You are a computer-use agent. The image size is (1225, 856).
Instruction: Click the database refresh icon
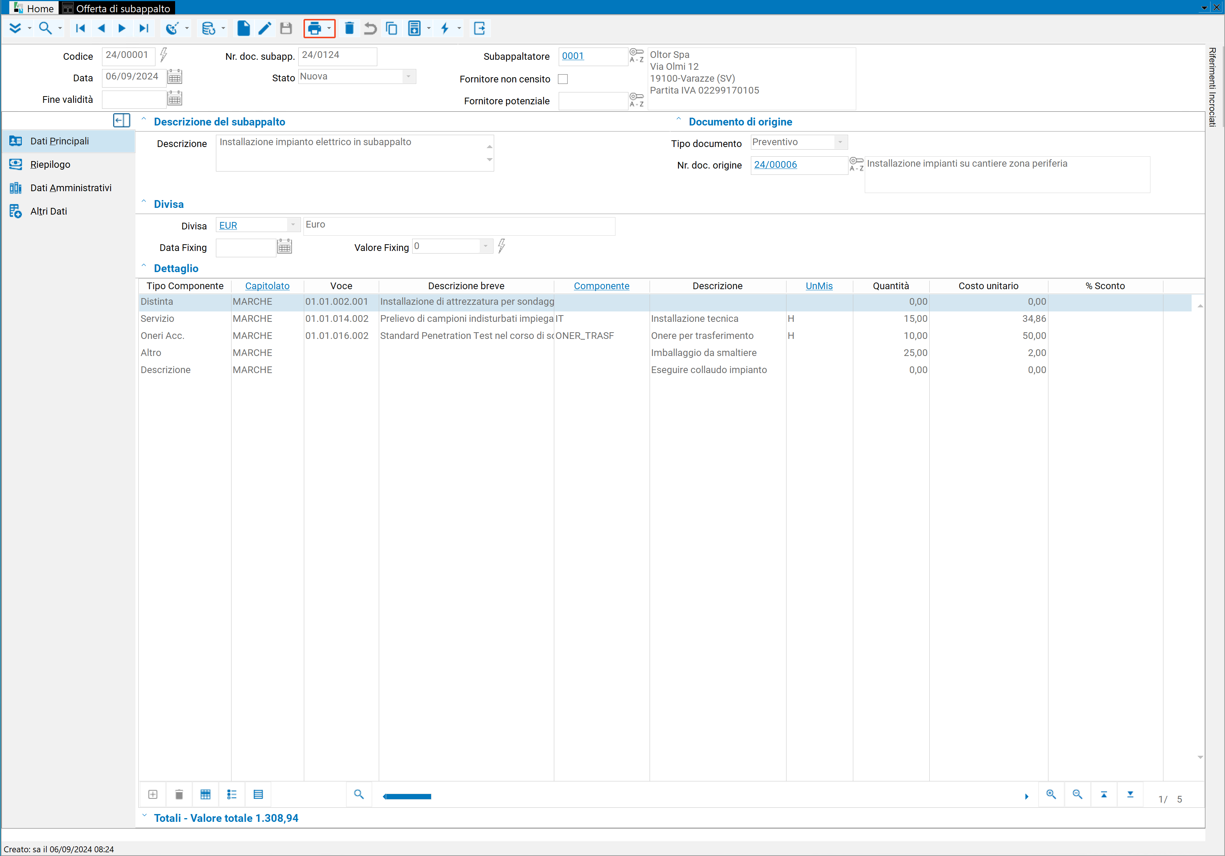tap(208, 28)
